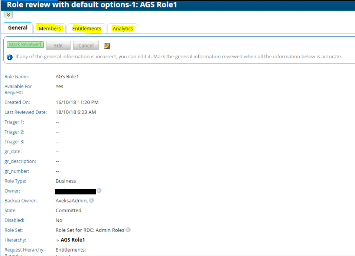Show info icon next to Owner name
Screen dimensions: 355x256
pyautogui.click(x=99, y=191)
